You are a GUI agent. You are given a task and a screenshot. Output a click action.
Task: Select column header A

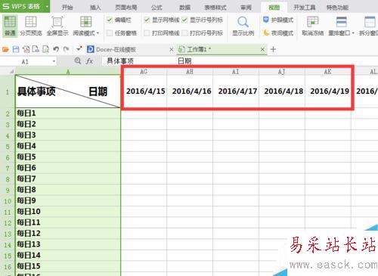[x=68, y=72]
